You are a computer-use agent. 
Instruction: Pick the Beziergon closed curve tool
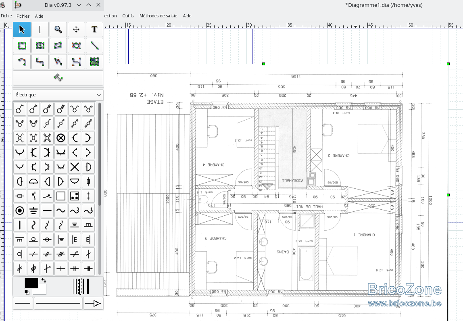pos(76,46)
